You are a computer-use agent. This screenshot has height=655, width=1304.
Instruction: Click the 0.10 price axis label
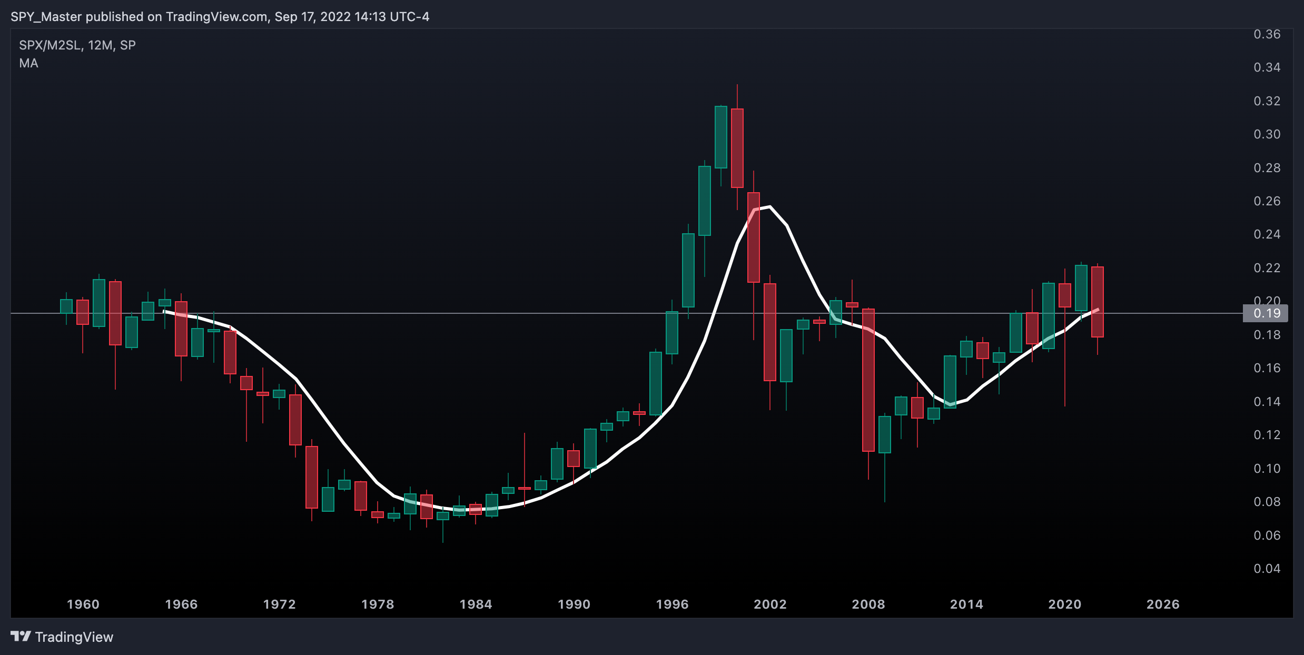click(x=1267, y=469)
